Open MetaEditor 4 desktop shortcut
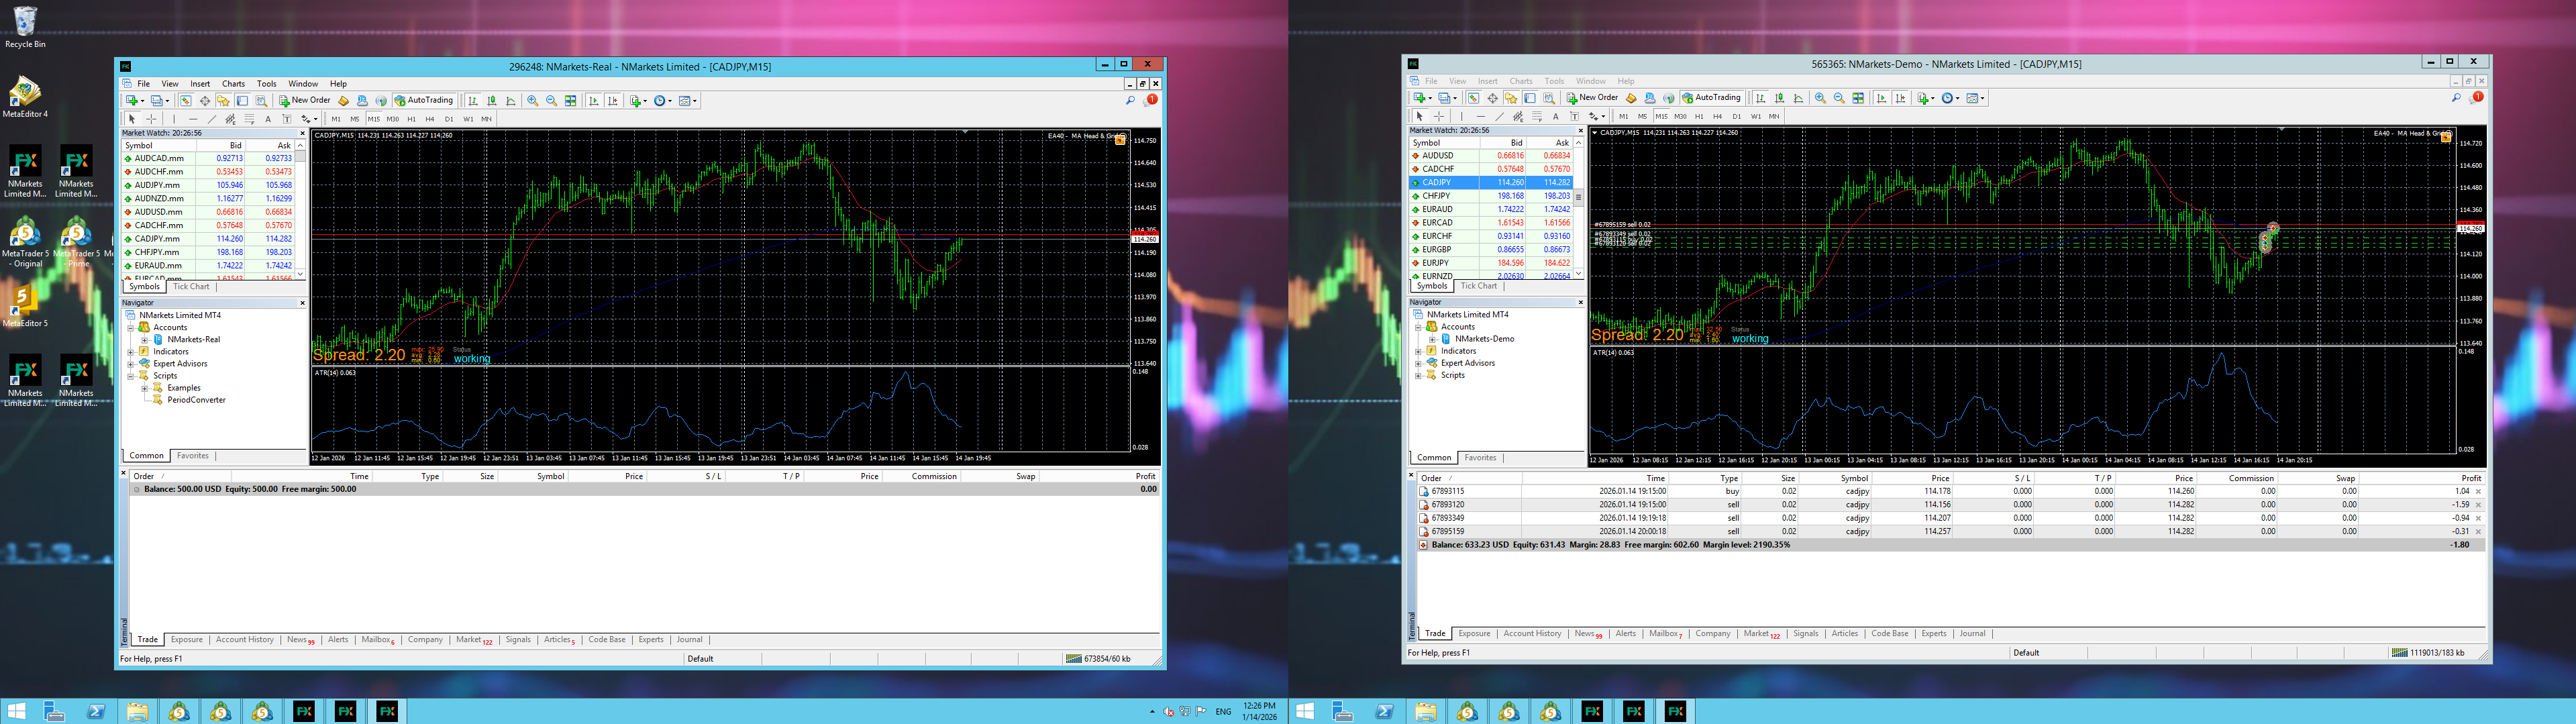 coord(25,97)
